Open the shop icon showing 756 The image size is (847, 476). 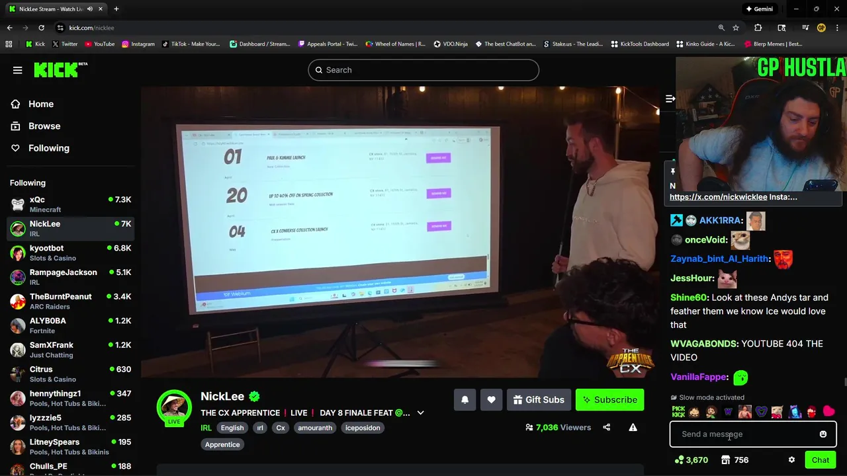tap(725, 460)
